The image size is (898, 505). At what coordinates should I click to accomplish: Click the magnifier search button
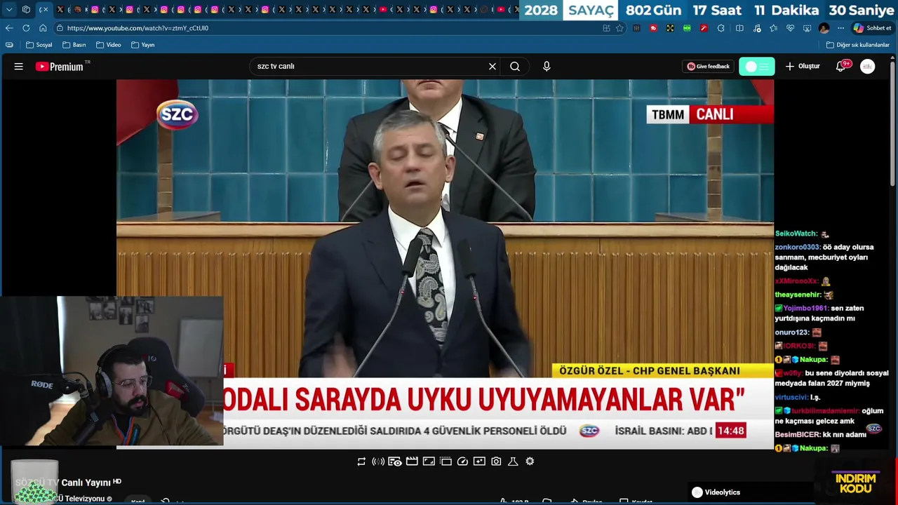pyautogui.click(x=515, y=67)
